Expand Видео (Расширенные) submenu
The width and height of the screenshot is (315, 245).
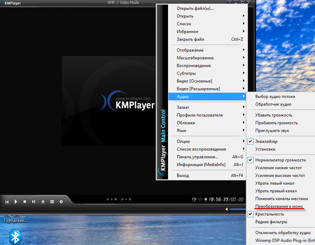coord(207,89)
